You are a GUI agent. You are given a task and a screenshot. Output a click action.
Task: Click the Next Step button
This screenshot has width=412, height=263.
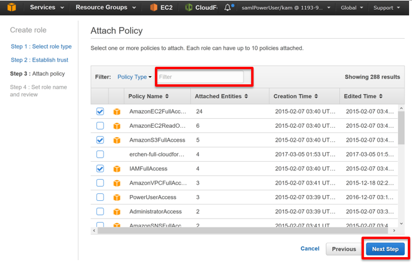tap(385, 249)
